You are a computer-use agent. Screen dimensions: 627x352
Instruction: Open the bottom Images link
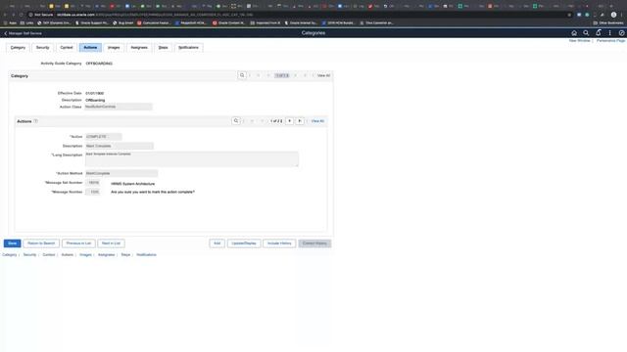[85, 255]
